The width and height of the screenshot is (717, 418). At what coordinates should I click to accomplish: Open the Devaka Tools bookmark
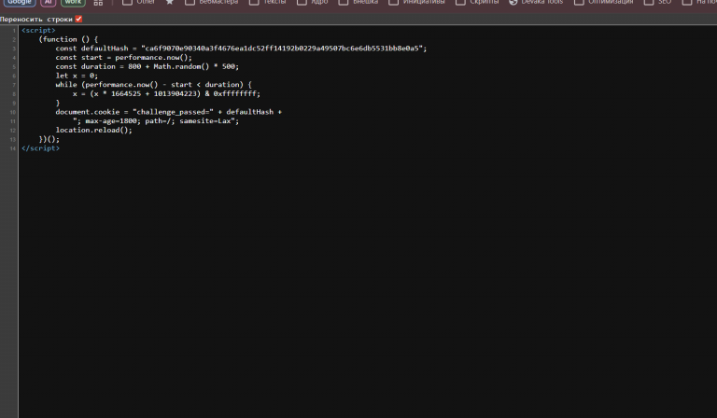click(x=536, y=2)
